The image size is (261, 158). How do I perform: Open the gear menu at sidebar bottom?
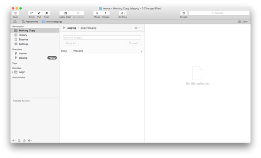point(30,141)
